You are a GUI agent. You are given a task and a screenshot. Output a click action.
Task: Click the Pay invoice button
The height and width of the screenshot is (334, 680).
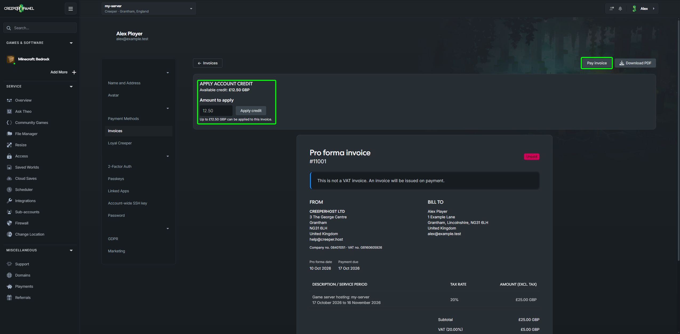[x=597, y=63]
